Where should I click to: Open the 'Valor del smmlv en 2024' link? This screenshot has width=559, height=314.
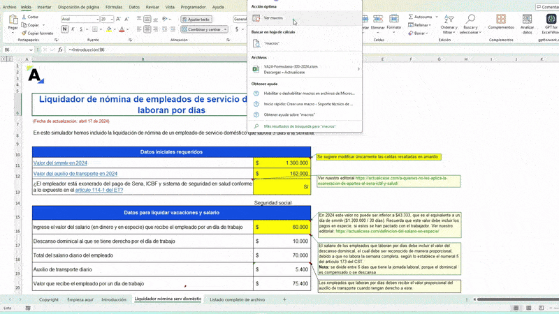click(60, 163)
